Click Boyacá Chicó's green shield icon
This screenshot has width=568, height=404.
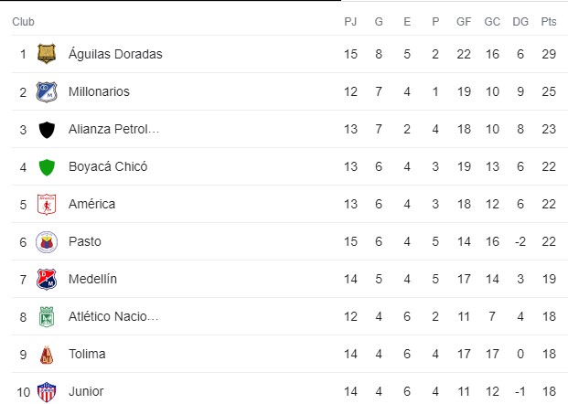click(47, 167)
